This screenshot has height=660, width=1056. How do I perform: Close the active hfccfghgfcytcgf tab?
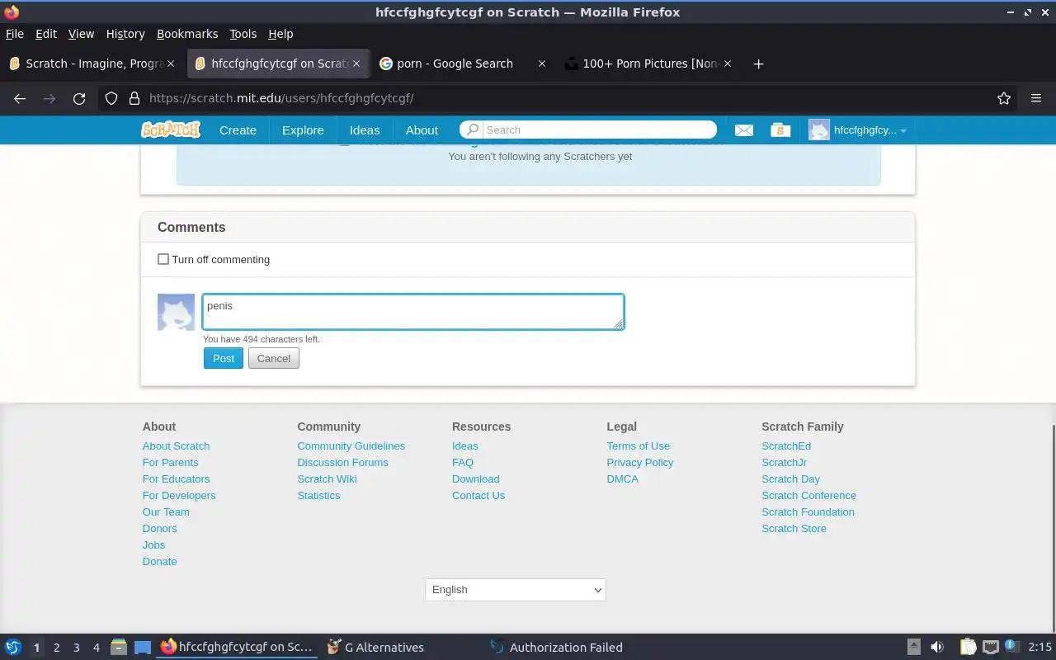356,64
